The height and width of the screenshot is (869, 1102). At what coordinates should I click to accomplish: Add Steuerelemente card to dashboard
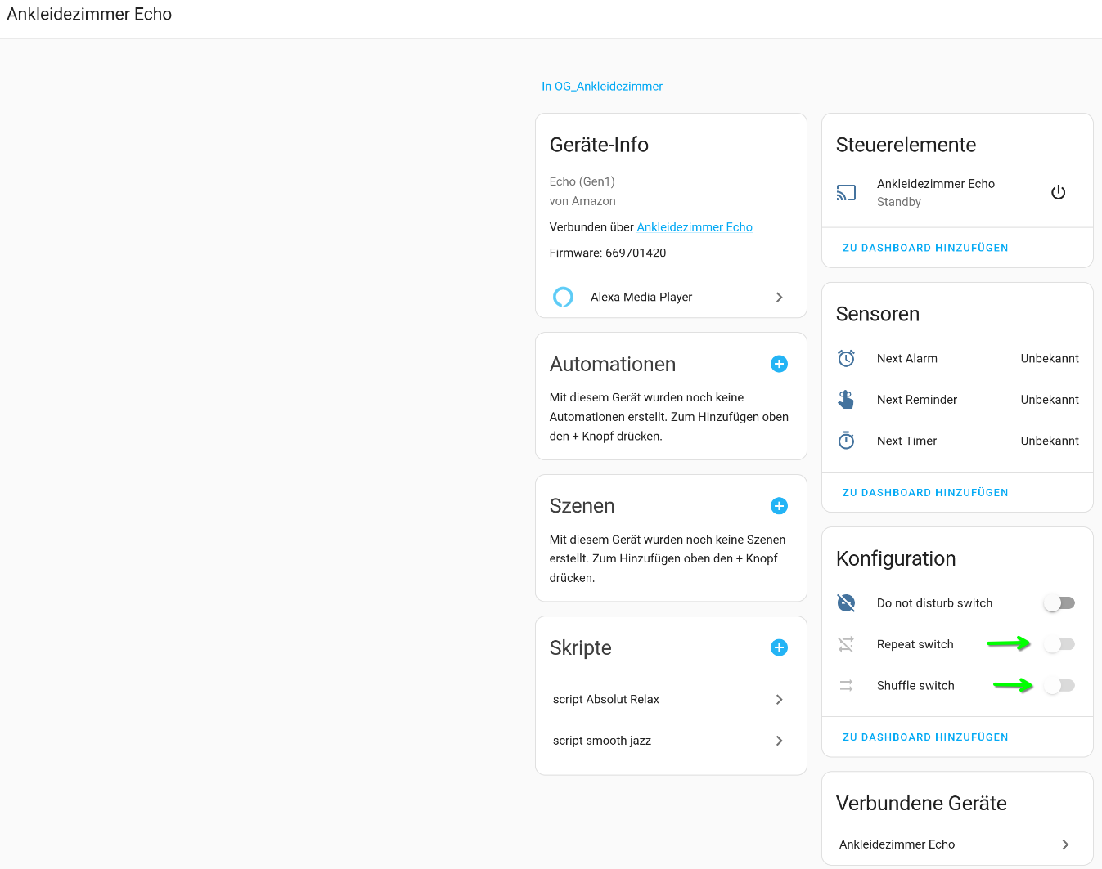[925, 248]
